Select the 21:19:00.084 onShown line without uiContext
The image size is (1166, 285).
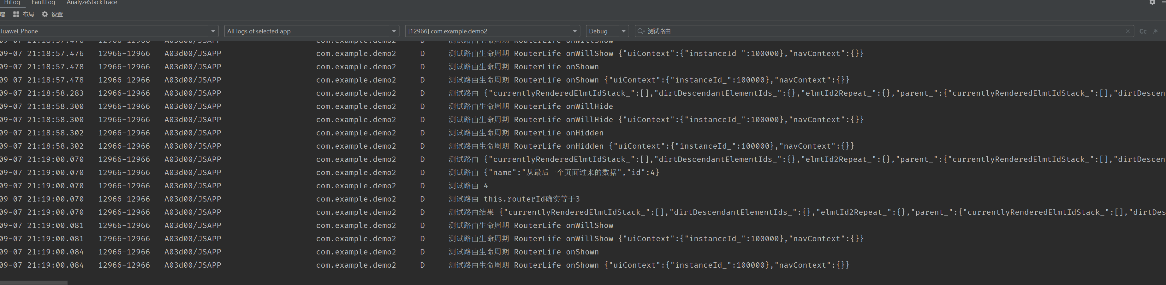click(x=583, y=252)
